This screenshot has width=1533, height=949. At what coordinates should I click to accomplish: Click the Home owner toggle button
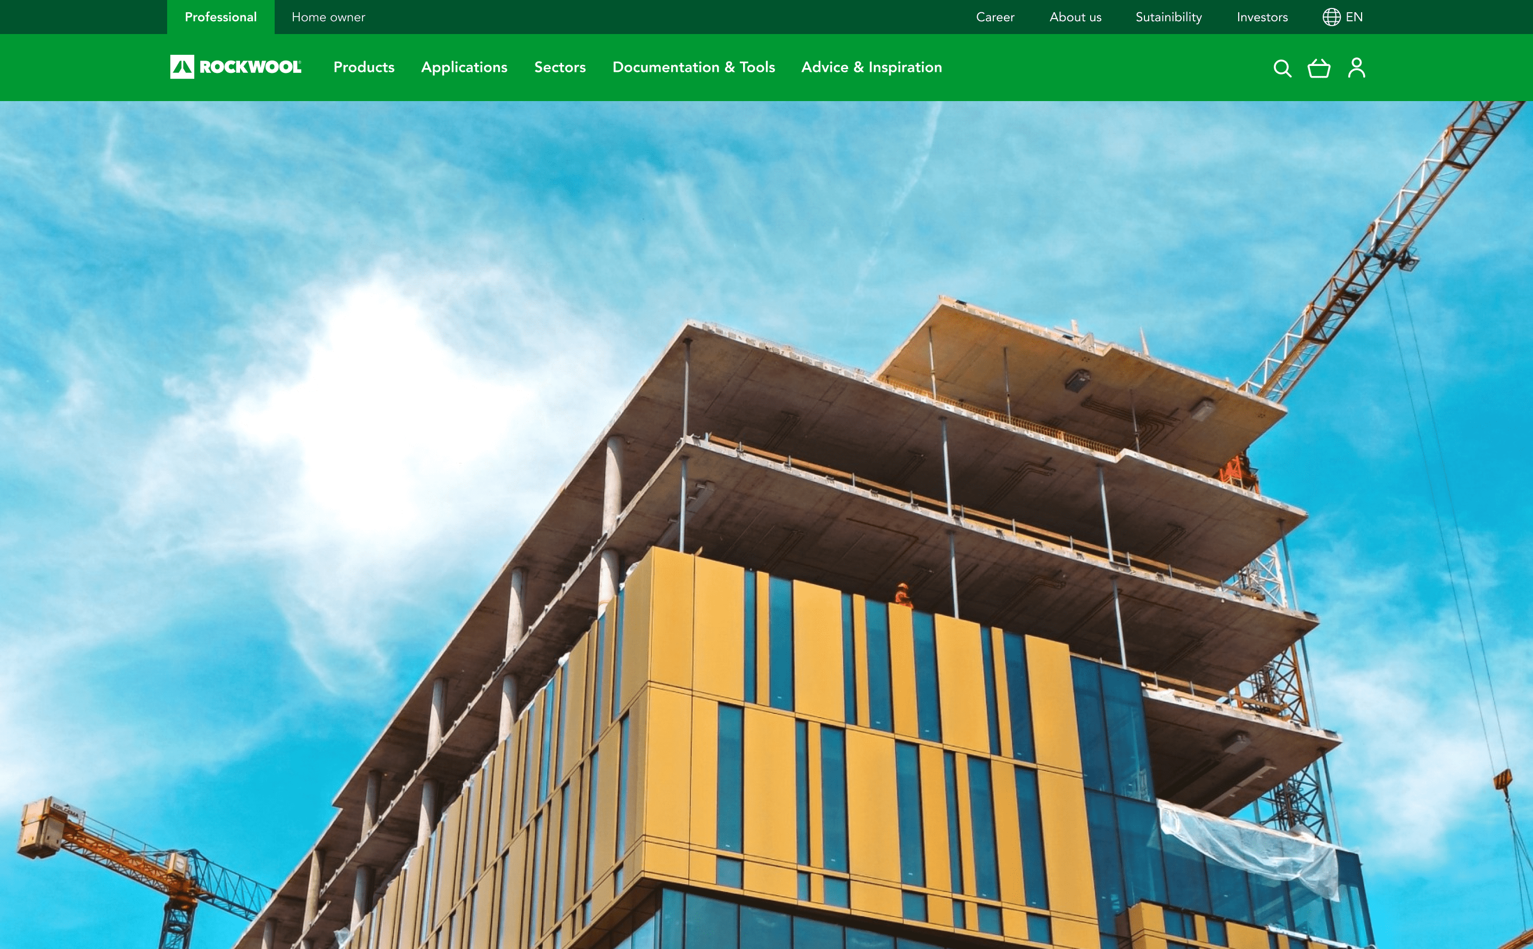328,16
